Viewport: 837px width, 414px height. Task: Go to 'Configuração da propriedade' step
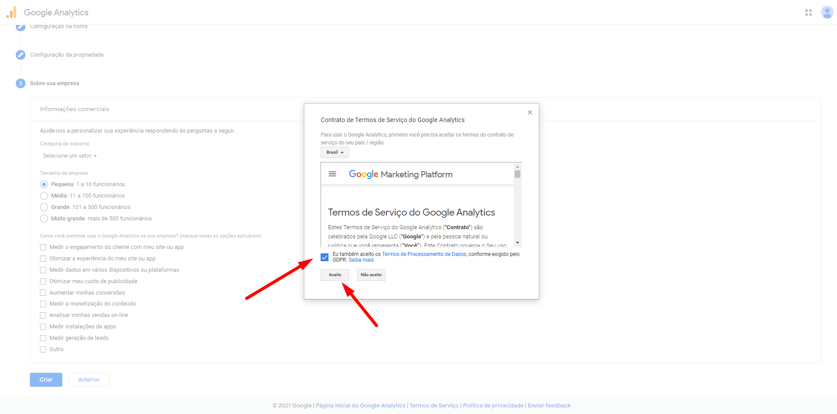pyautogui.click(x=67, y=55)
